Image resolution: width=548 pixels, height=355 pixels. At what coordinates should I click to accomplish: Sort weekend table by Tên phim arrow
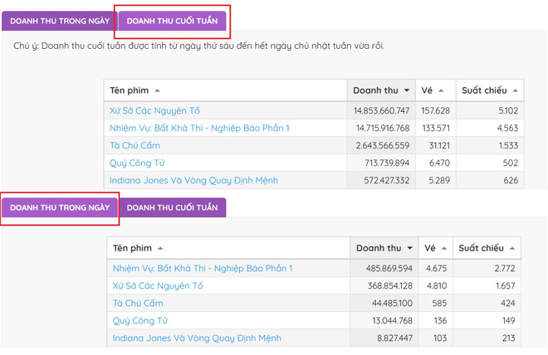[158, 90]
